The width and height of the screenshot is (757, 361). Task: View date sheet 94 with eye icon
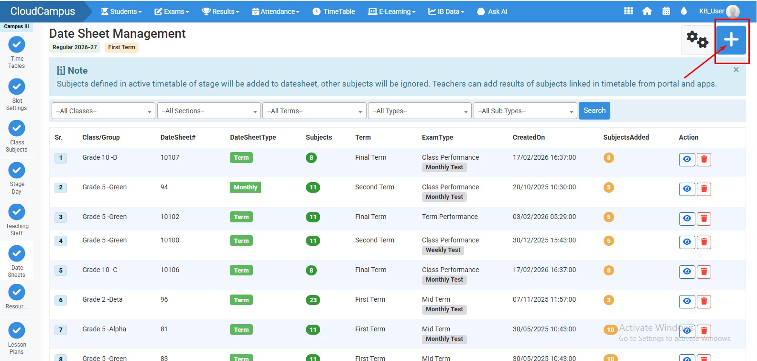point(687,189)
